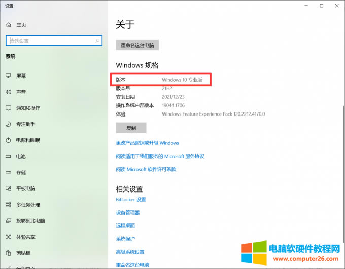Image resolution: width=345 pixels, height=269 pixels.
Task: Click the 重命名这台电脑 button at top
Action: (137, 45)
